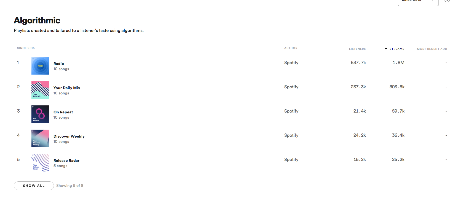Click the 25.2k streams value

pyautogui.click(x=398, y=160)
